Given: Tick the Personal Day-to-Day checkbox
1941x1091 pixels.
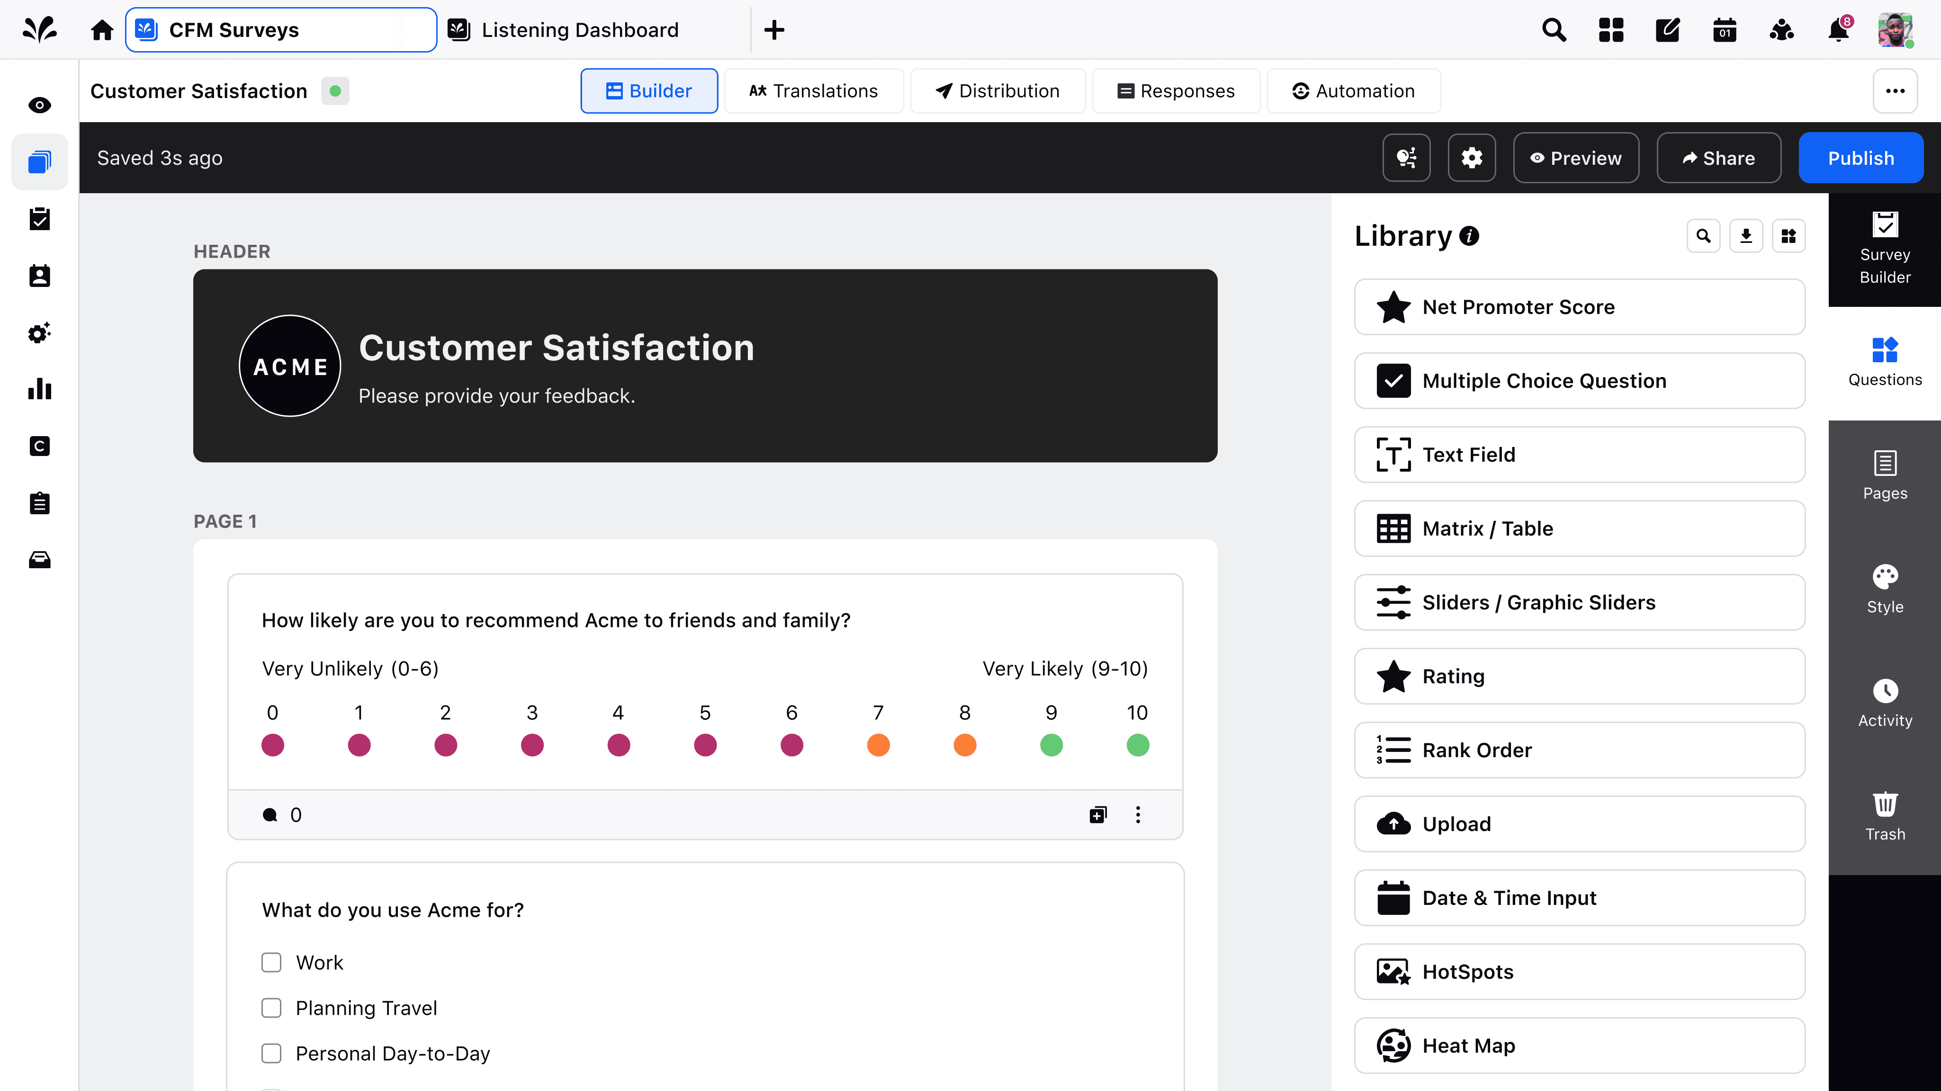Looking at the screenshot, I should (271, 1053).
